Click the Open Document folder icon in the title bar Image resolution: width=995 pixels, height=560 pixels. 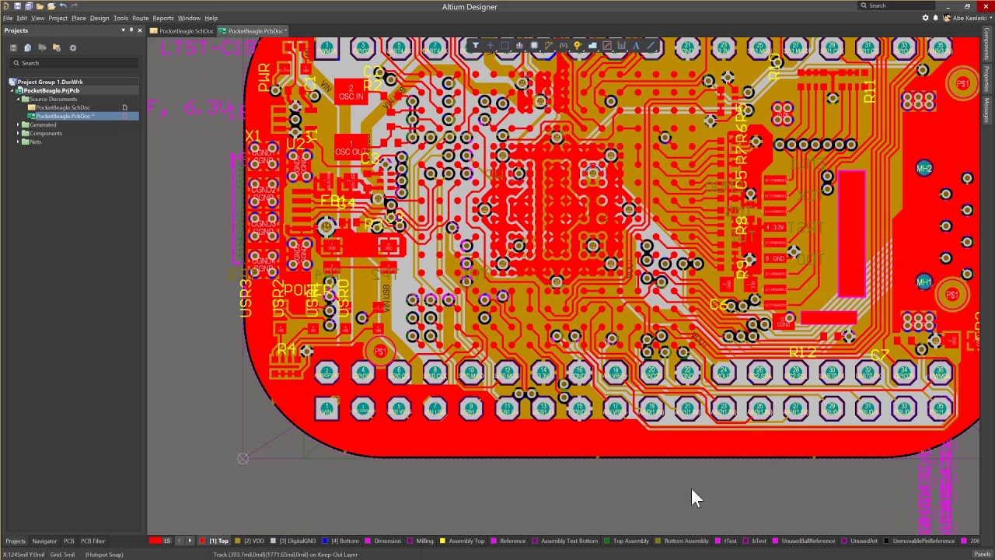(x=40, y=6)
